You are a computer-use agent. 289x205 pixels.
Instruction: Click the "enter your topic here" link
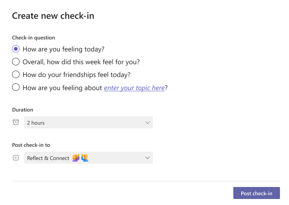pos(134,88)
